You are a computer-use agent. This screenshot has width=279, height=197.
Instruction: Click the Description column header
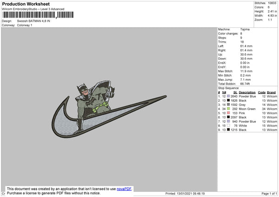click(x=247, y=92)
